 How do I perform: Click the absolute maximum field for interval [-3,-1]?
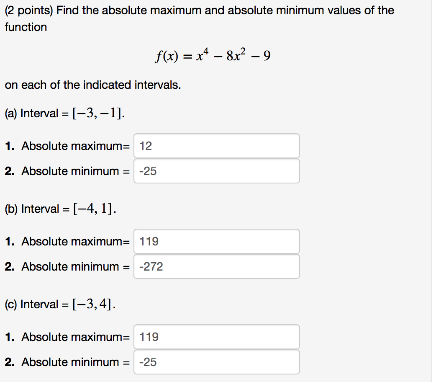pyautogui.click(x=216, y=146)
